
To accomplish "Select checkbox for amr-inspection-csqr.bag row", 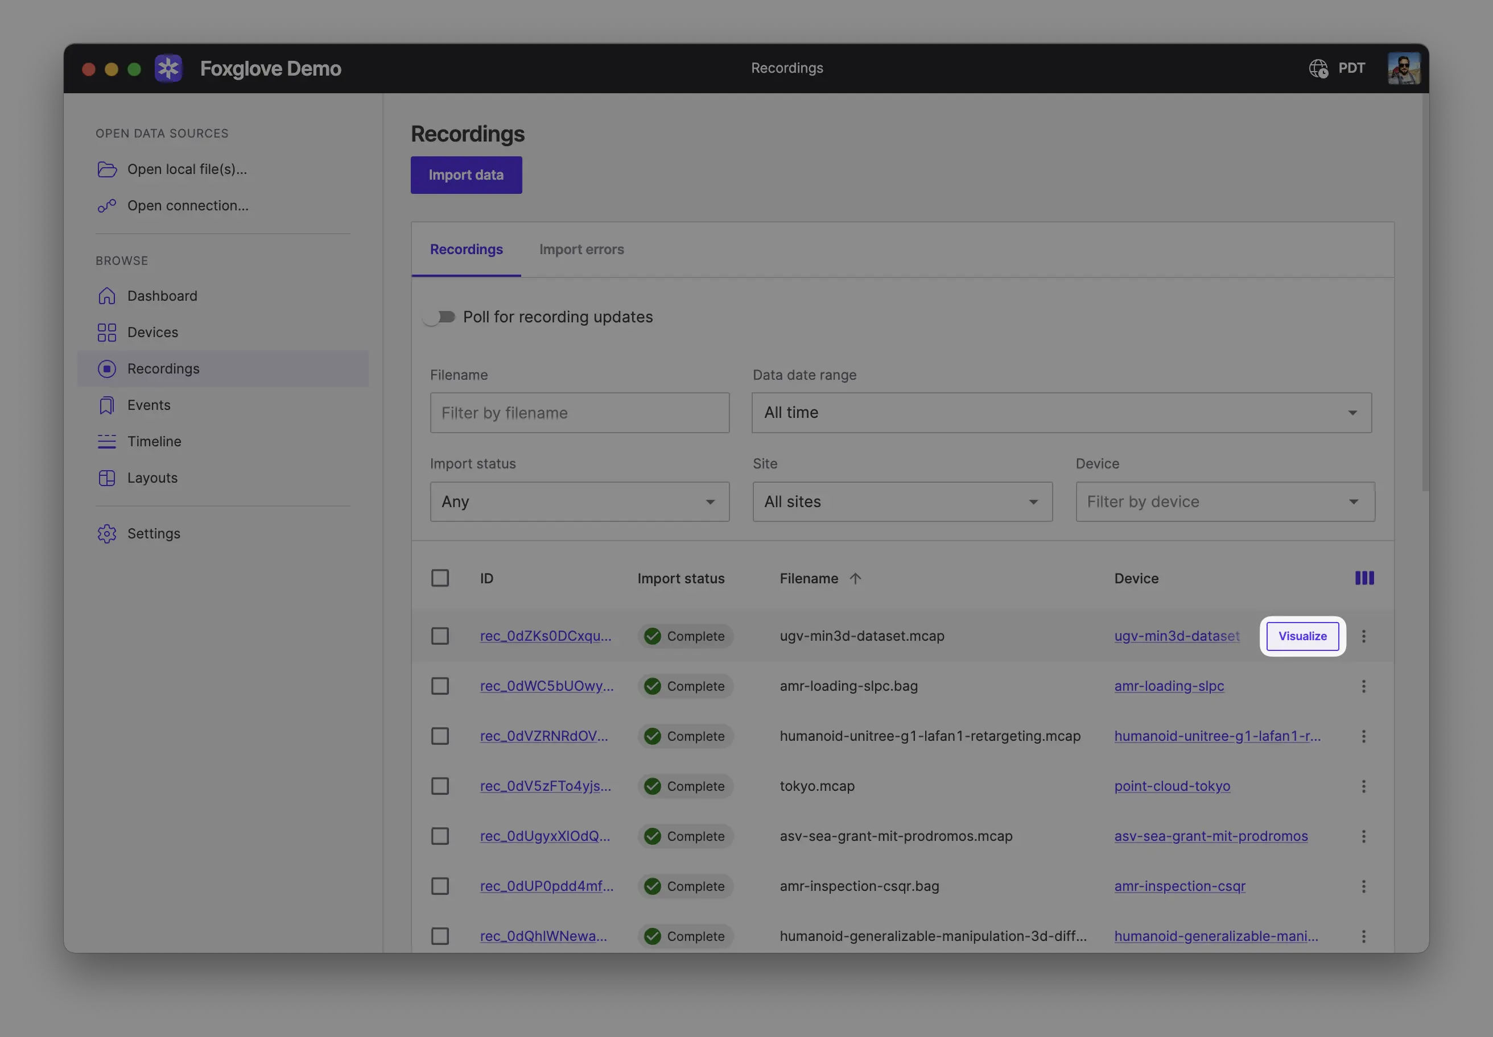I will (x=440, y=886).
